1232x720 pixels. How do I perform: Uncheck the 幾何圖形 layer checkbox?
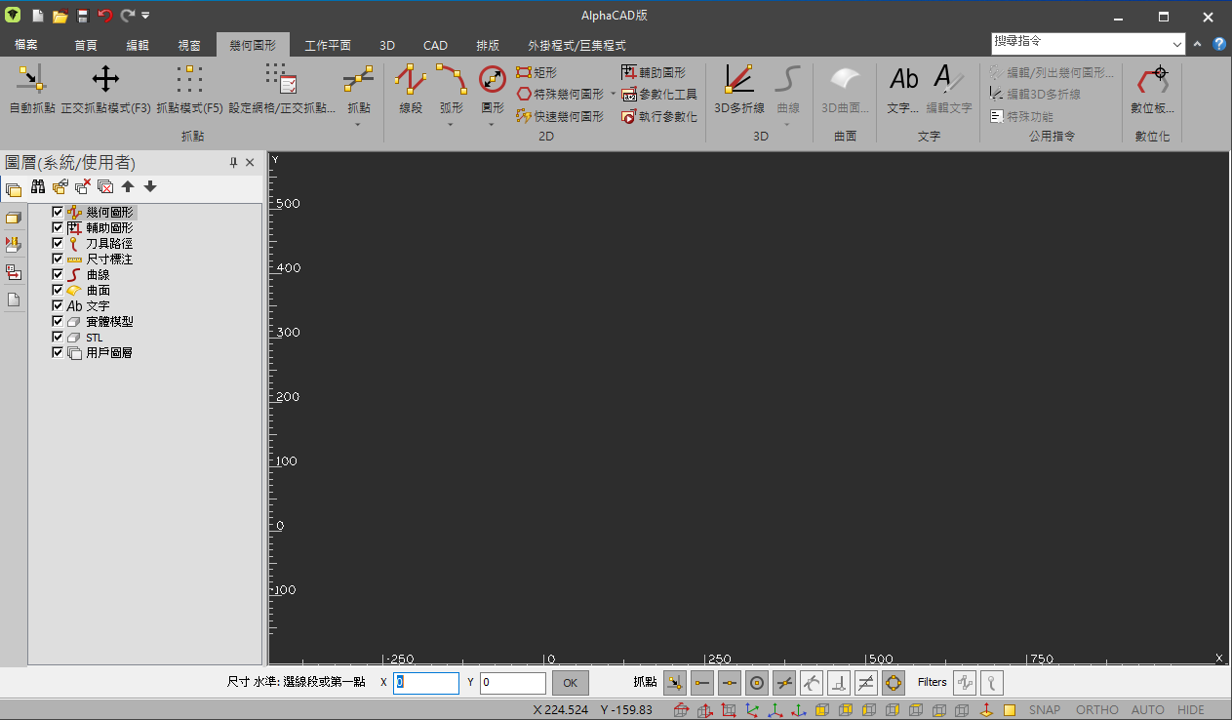coord(58,212)
